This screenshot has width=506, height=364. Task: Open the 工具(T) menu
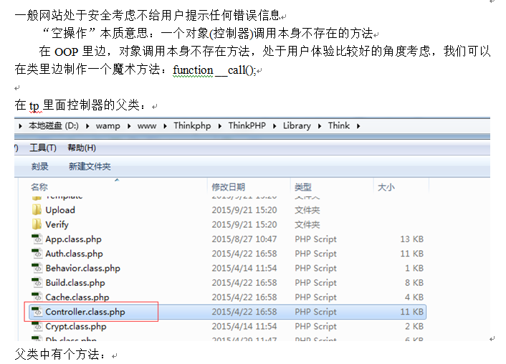43,148
